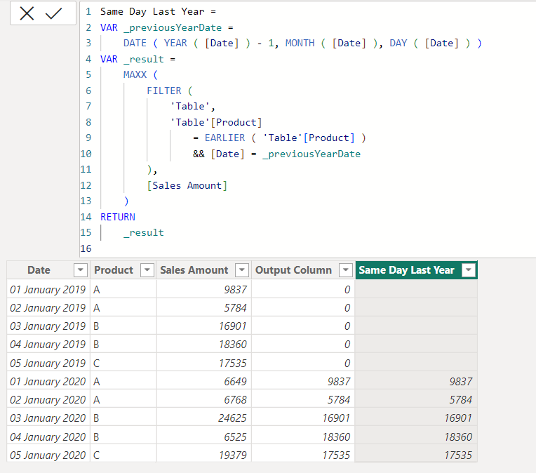536x473 pixels.
Task: Commit the formula with the checkmark icon
Action: (x=53, y=13)
